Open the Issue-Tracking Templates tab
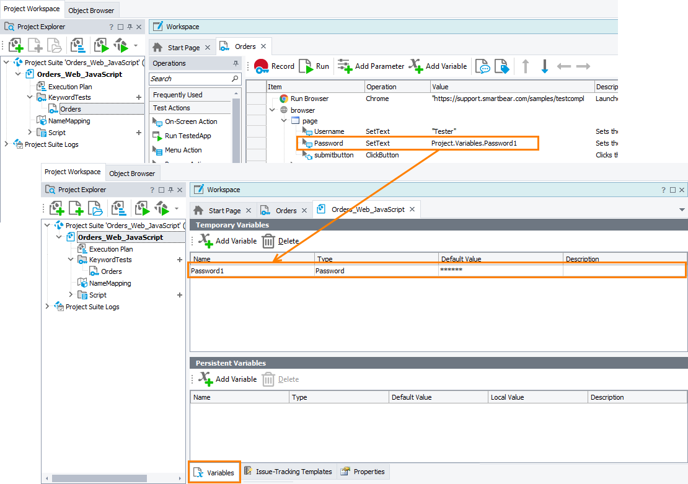688x484 pixels. click(288, 472)
